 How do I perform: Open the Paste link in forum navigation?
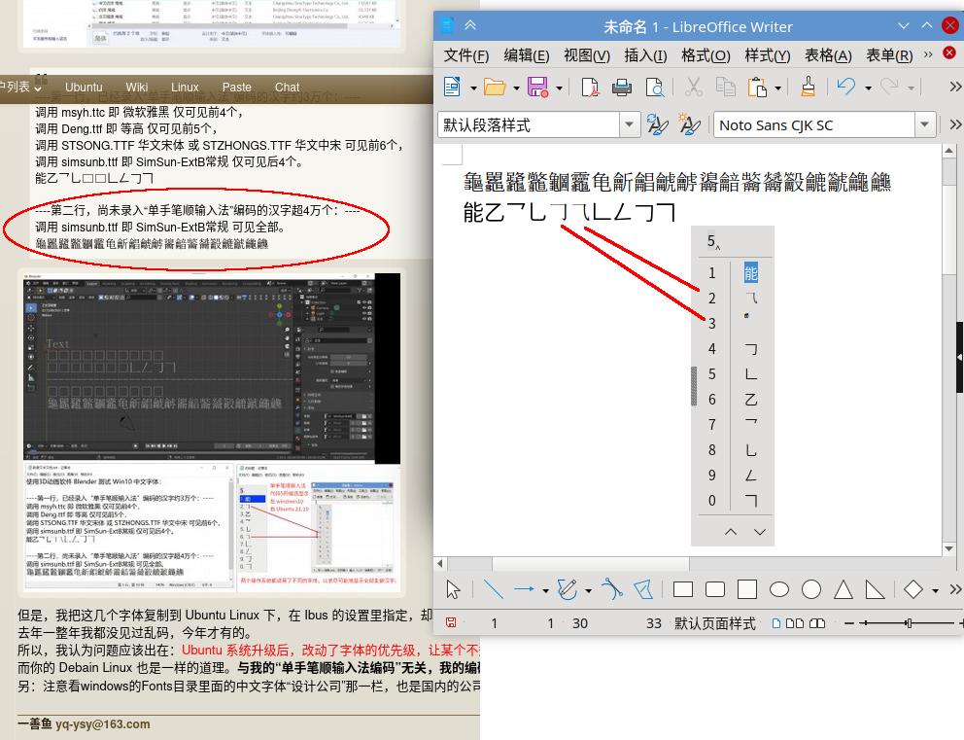click(x=237, y=88)
